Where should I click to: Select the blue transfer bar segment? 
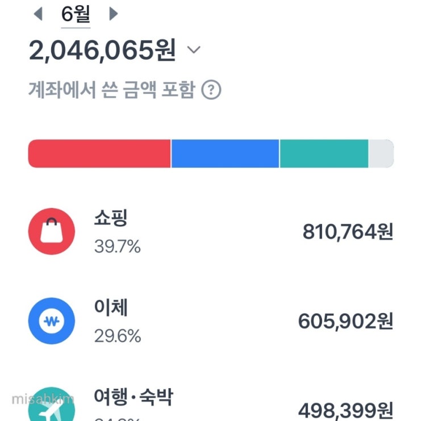pyautogui.click(x=225, y=153)
